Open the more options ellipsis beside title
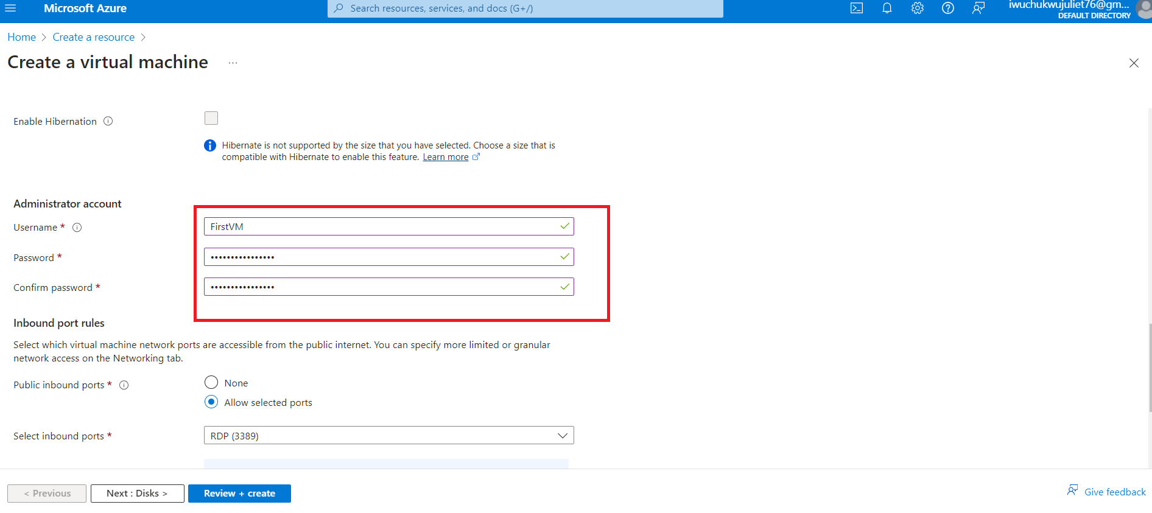 (x=233, y=63)
